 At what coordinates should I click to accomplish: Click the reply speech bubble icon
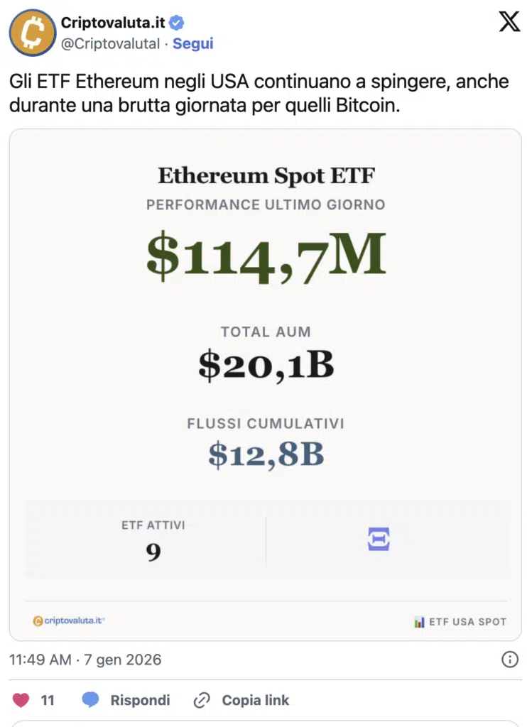[x=90, y=700]
